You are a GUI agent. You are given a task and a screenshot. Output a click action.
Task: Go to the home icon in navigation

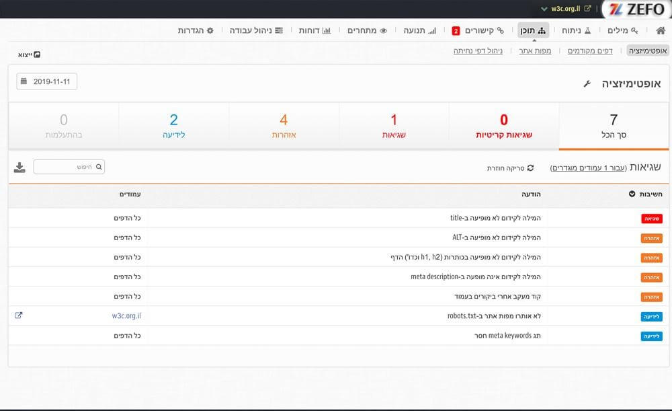point(661,30)
